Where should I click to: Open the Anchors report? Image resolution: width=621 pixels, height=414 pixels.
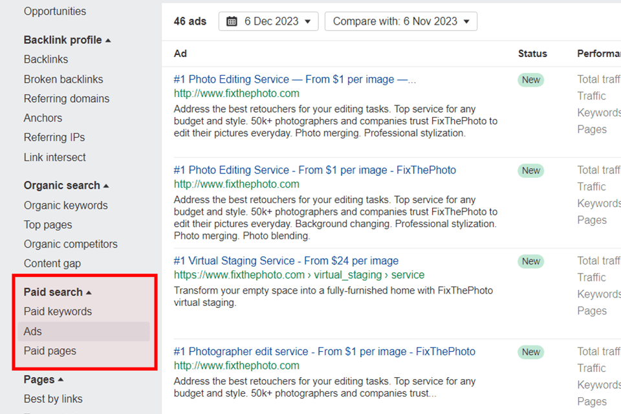(43, 118)
